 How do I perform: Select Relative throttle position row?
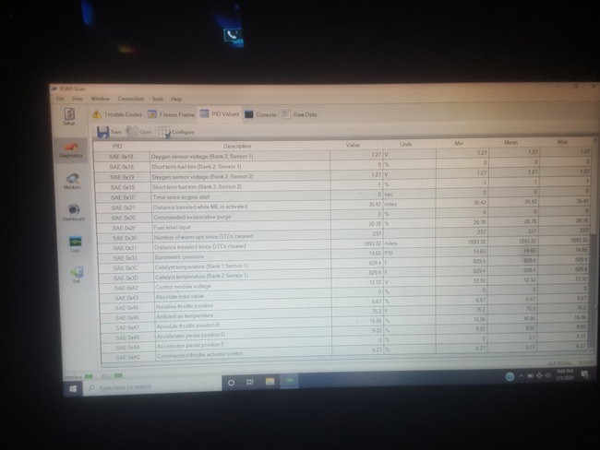click(x=345, y=303)
